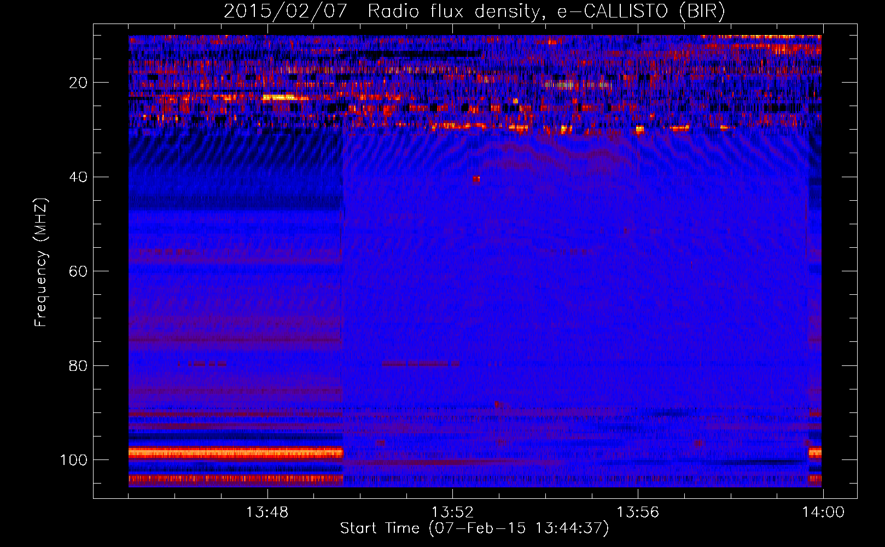Select the 'Frequency (MHZ)' axis label

pos(41,263)
